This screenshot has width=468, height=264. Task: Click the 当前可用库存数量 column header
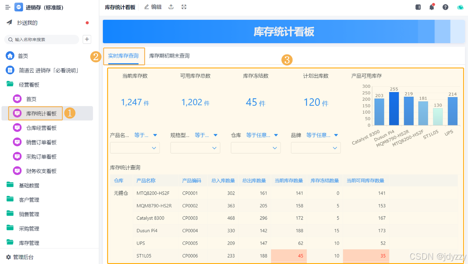pyautogui.click(x=365, y=181)
